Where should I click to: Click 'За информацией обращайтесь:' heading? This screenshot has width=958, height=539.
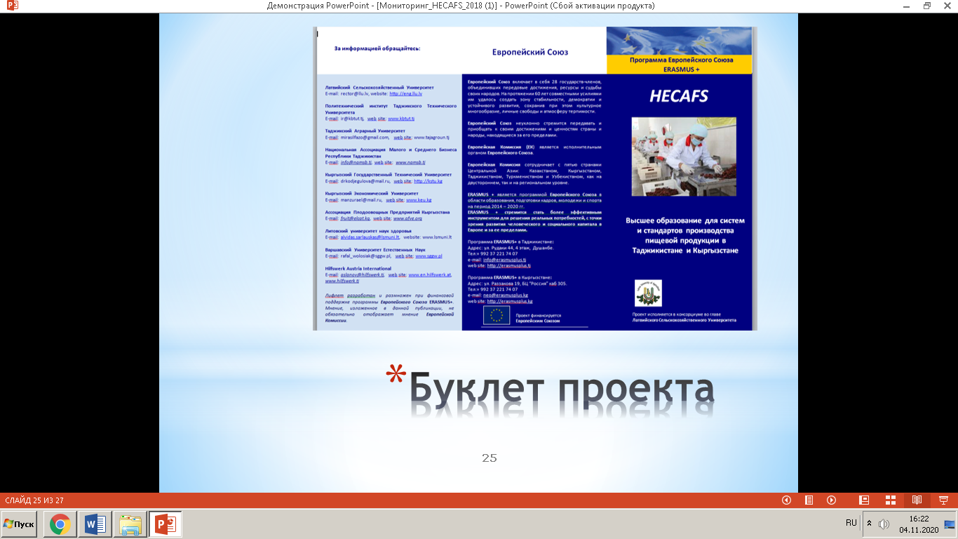377,49
